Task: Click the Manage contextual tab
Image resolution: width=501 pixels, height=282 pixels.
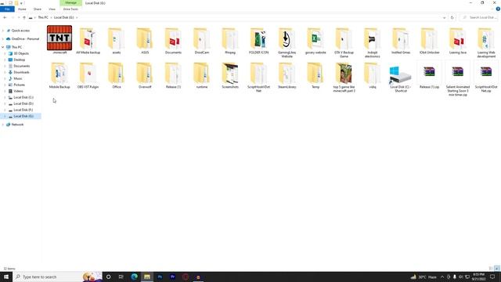Action: click(x=71, y=3)
